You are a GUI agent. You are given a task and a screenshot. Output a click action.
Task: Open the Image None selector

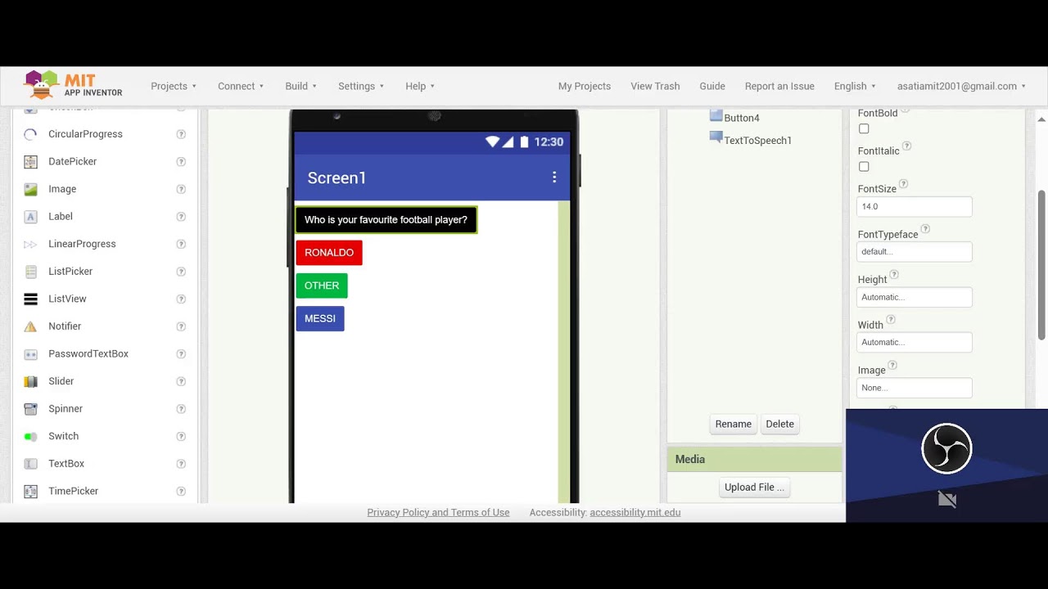[915, 388]
